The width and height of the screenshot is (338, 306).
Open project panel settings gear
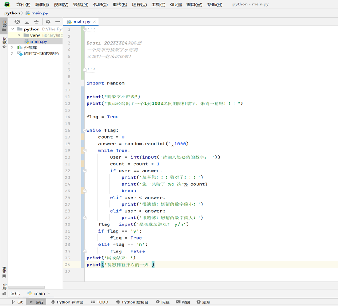48,22
